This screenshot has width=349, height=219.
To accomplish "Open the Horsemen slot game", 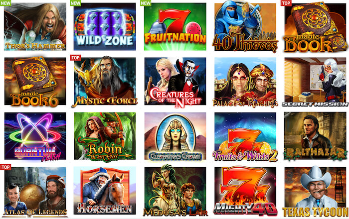I will click(x=105, y=191).
